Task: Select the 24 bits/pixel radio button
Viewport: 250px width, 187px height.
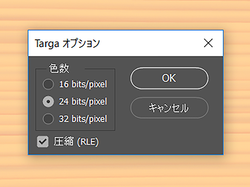Action: (48, 101)
